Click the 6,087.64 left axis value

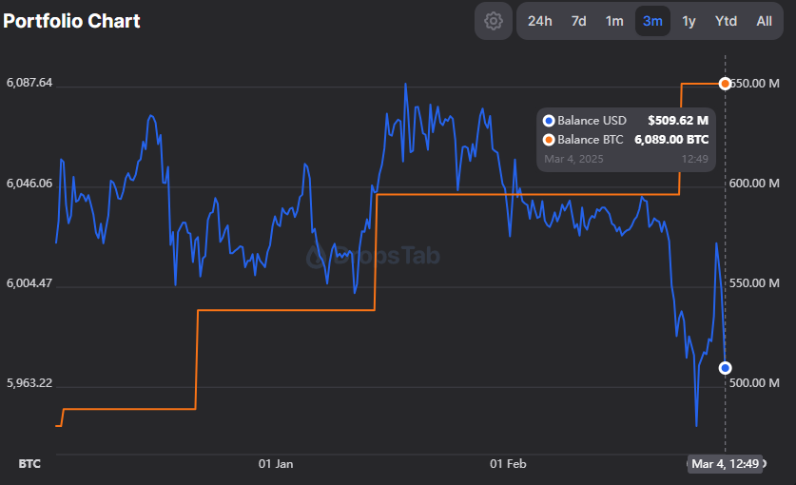tap(29, 84)
